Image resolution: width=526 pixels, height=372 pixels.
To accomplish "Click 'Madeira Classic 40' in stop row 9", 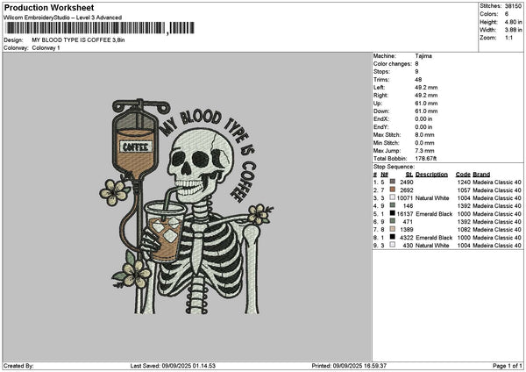I will (x=497, y=246).
